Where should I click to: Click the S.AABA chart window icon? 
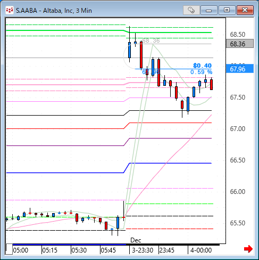10,10
